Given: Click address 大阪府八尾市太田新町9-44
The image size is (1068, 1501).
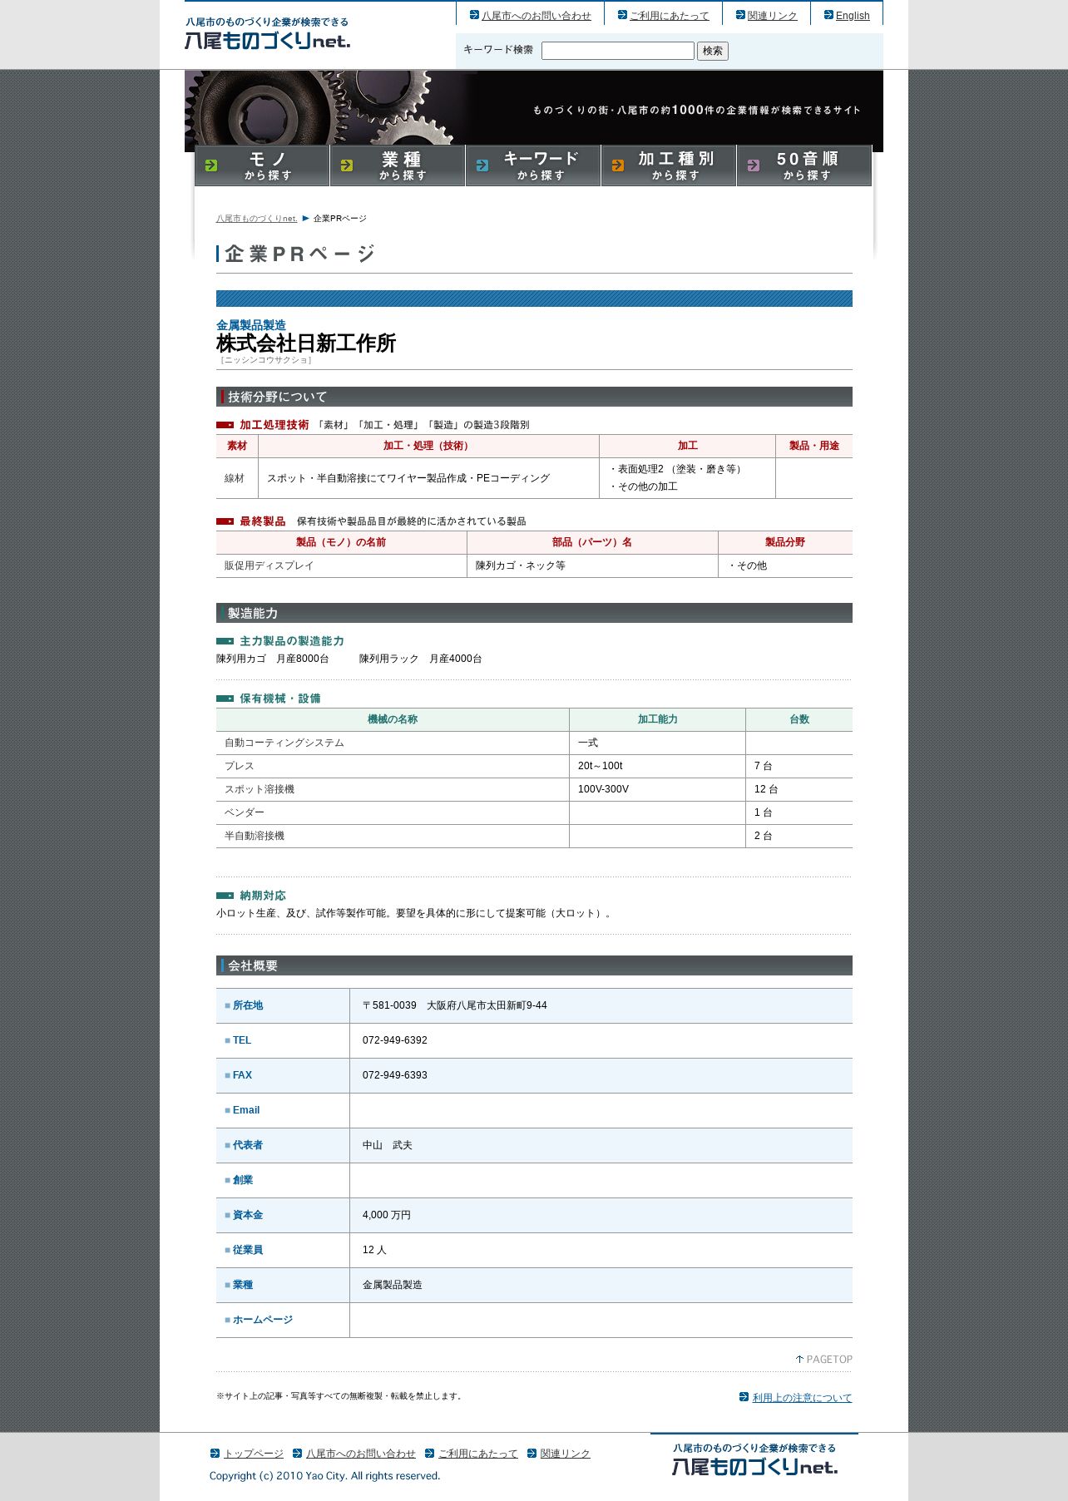Looking at the screenshot, I should coord(487,1005).
